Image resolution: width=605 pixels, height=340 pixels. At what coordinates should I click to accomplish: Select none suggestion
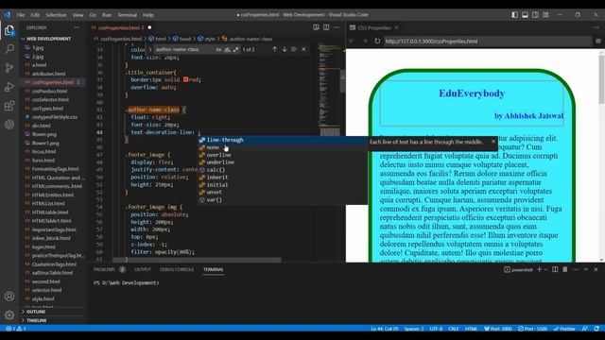pos(283,147)
